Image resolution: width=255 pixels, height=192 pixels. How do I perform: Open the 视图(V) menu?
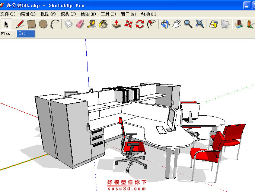coord(48,14)
